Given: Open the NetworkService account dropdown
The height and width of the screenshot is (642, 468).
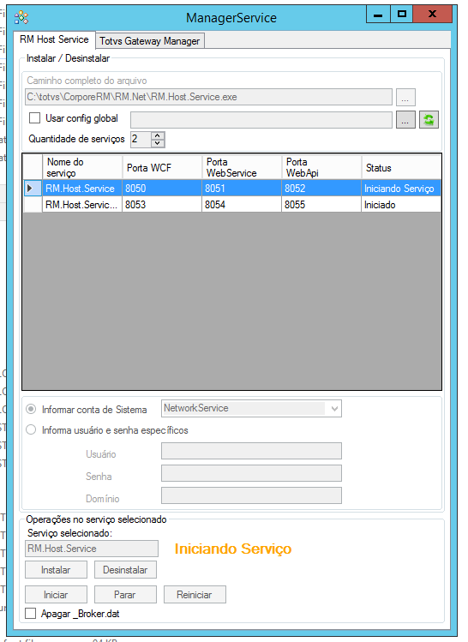Looking at the screenshot, I should [334, 409].
